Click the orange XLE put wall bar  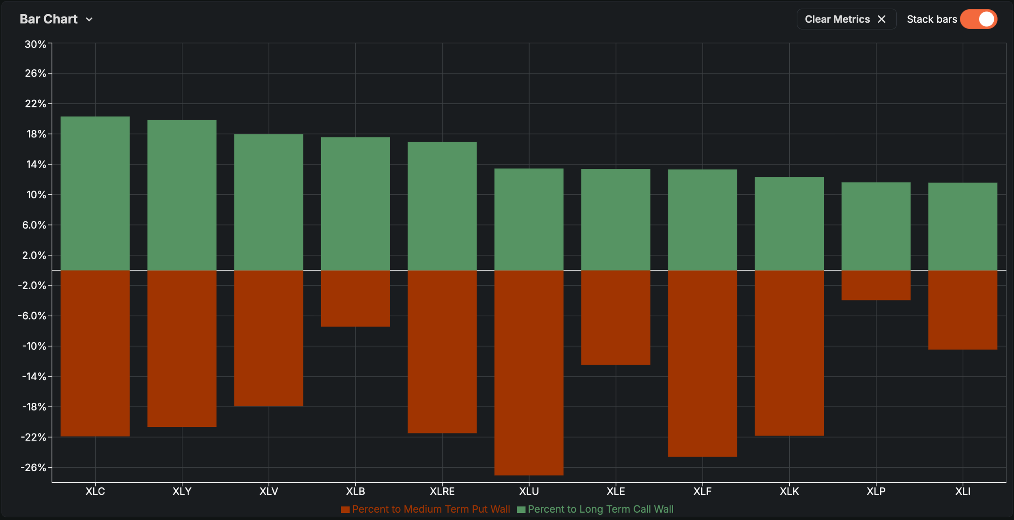[615, 317]
